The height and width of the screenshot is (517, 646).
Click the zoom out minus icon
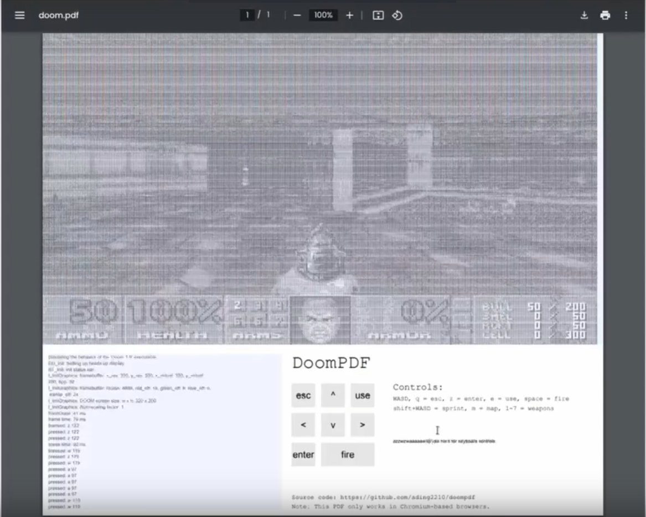click(297, 15)
